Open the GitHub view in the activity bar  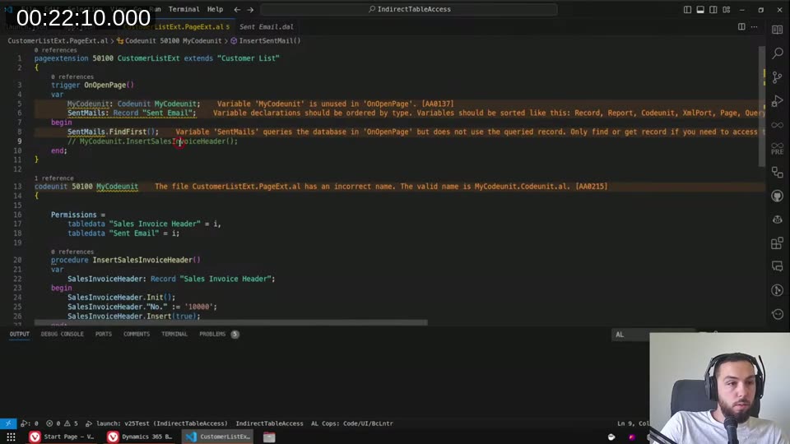[778, 196]
